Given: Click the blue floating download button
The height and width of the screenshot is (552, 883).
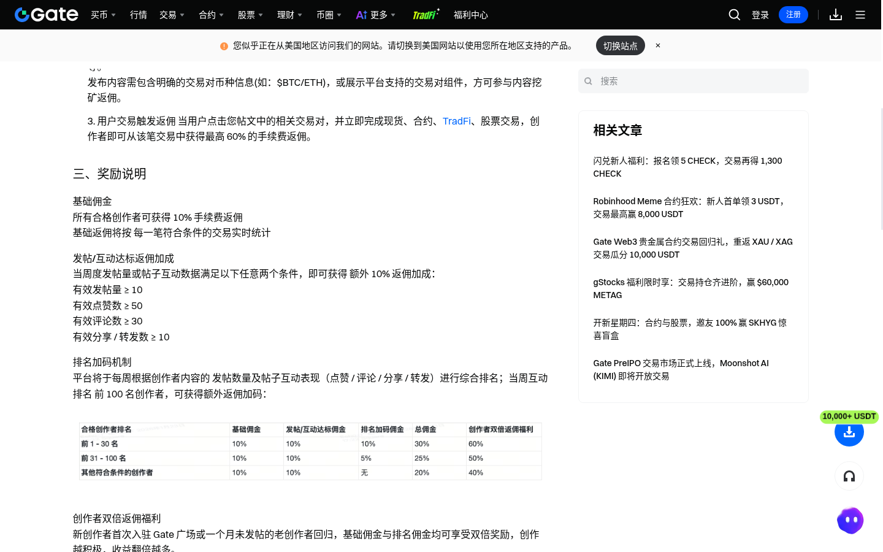Looking at the screenshot, I should click(x=849, y=432).
